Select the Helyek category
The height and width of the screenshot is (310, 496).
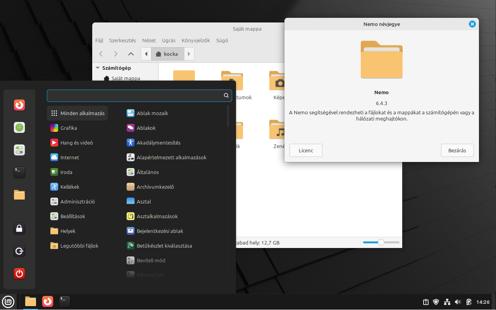[77, 231]
